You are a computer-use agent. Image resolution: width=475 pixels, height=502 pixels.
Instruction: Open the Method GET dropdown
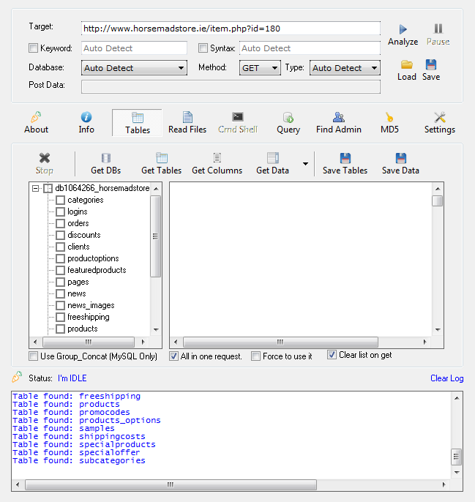click(260, 68)
